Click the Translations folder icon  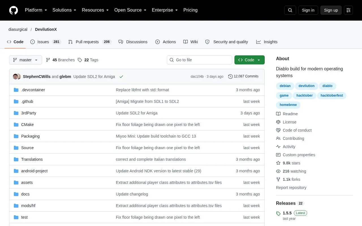[x=16, y=159]
